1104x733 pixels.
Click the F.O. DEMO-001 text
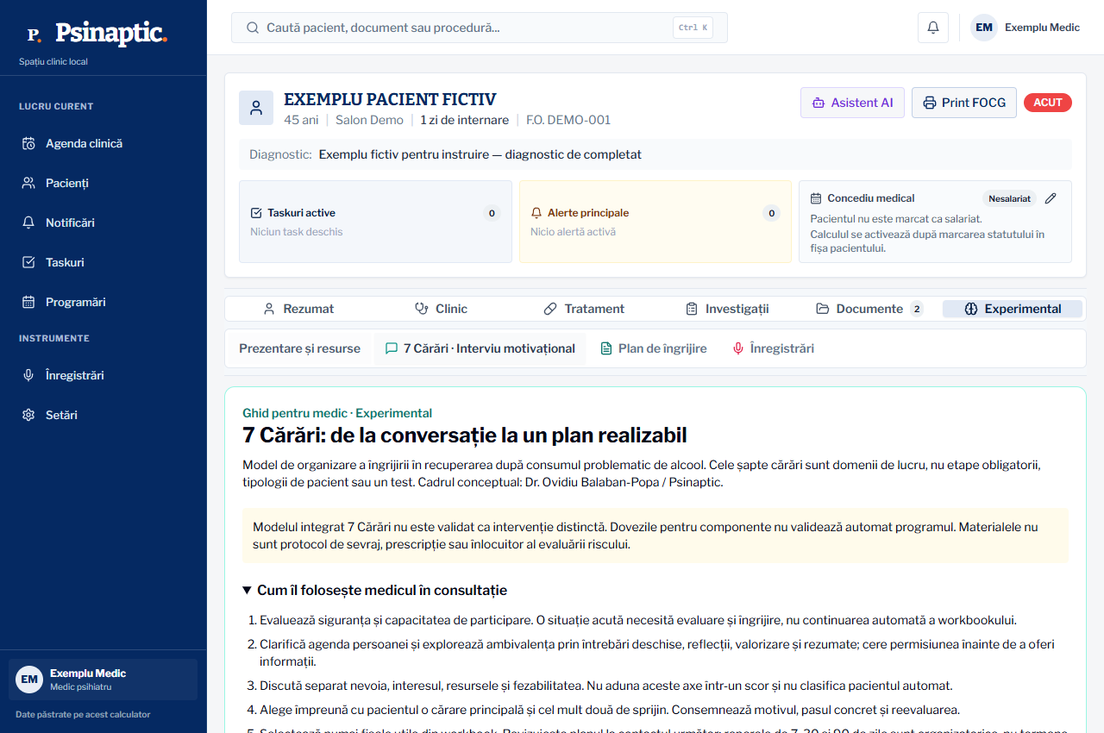coord(568,120)
